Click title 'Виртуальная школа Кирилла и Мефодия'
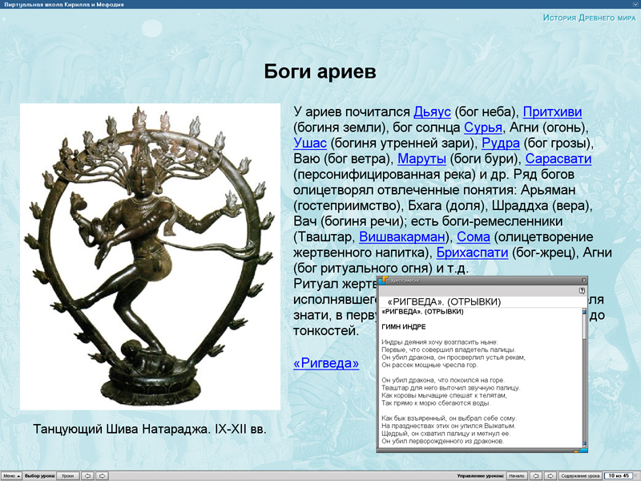This screenshot has width=641, height=481. coord(64,5)
